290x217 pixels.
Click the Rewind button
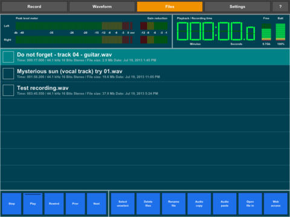point(54,204)
